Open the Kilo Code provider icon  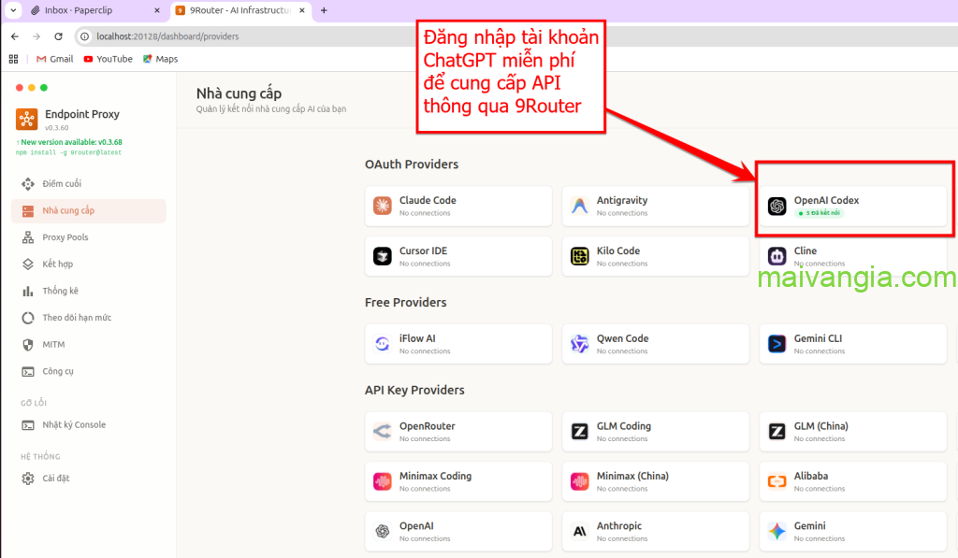pos(579,256)
